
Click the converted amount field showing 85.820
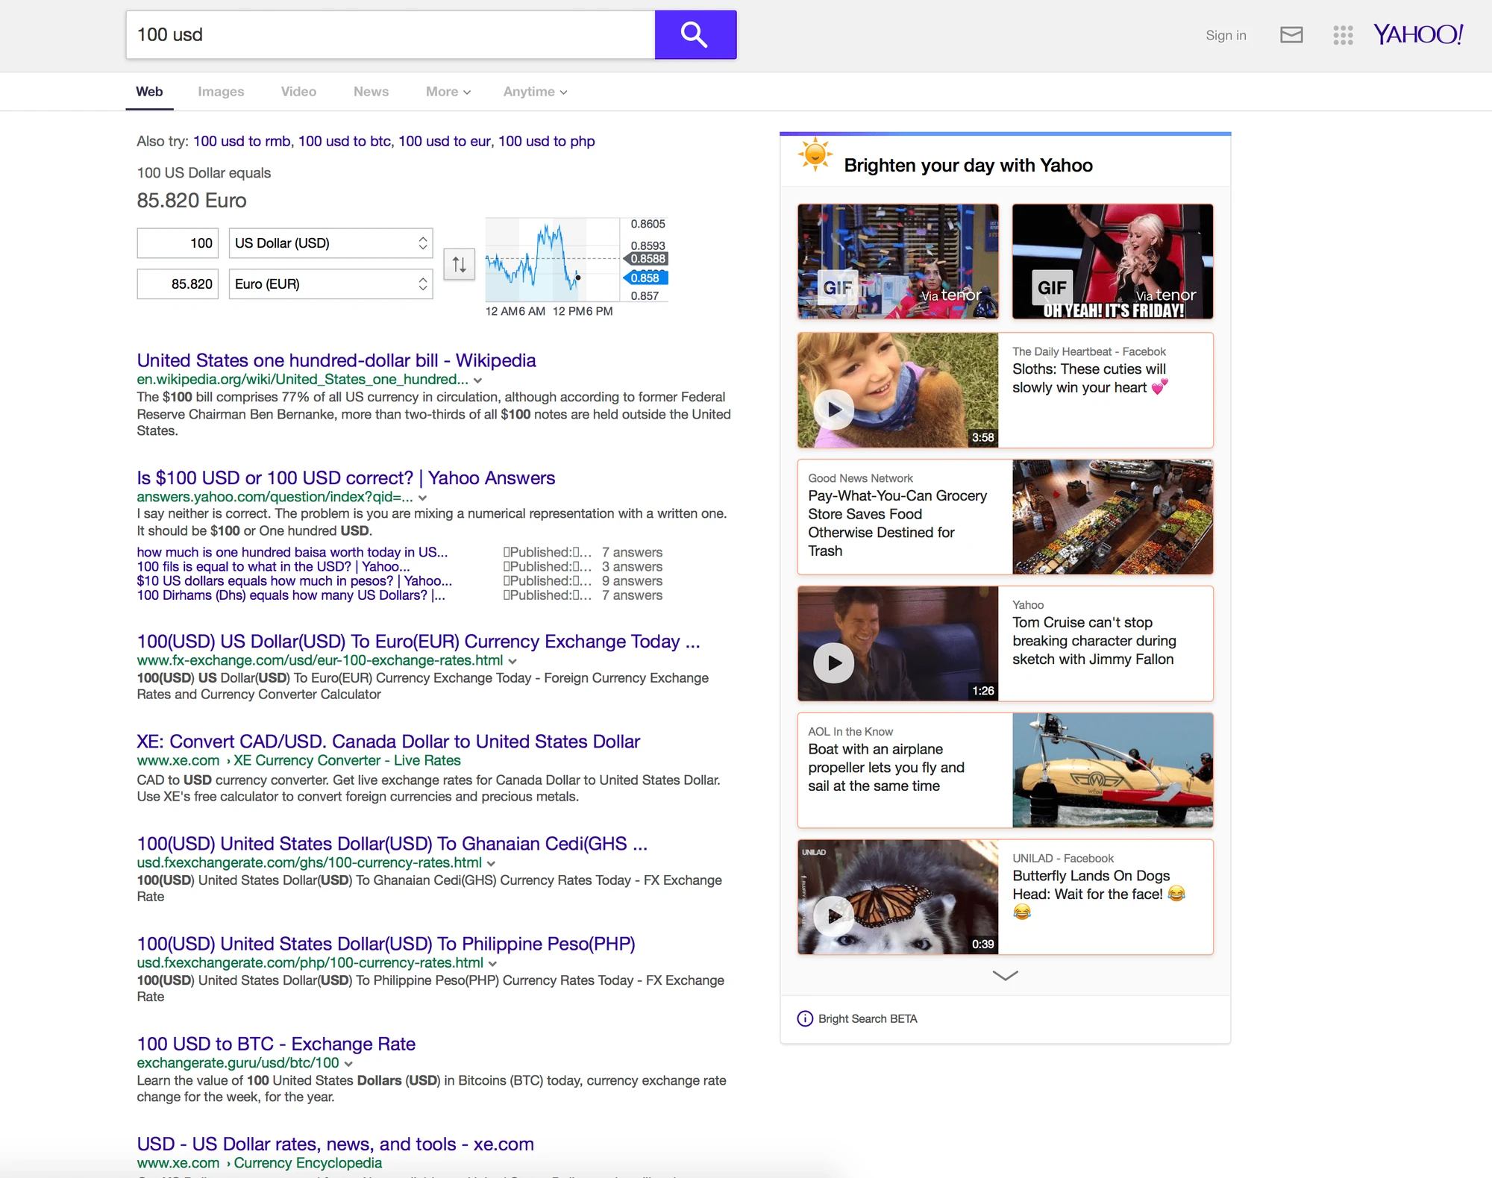pyautogui.click(x=178, y=284)
